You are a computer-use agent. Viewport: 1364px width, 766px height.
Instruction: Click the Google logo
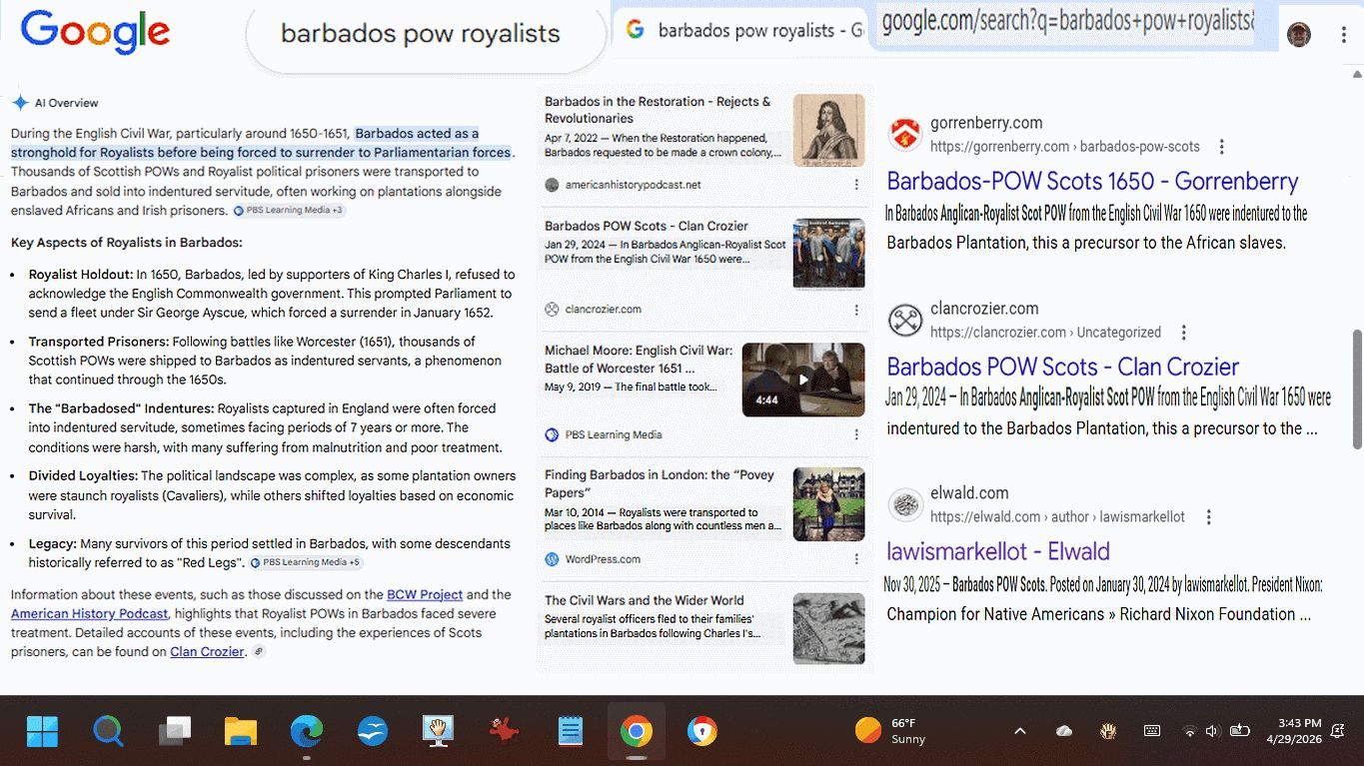[x=95, y=31]
